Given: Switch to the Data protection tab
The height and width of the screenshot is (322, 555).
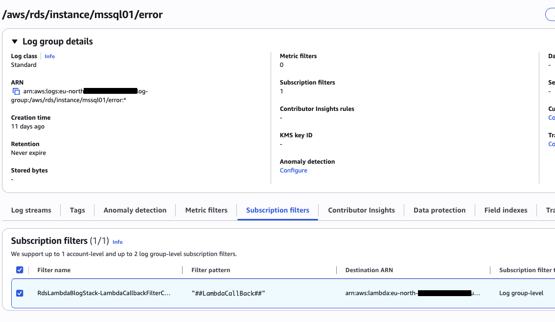Looking at the screenshot, I should click(439, 210).
